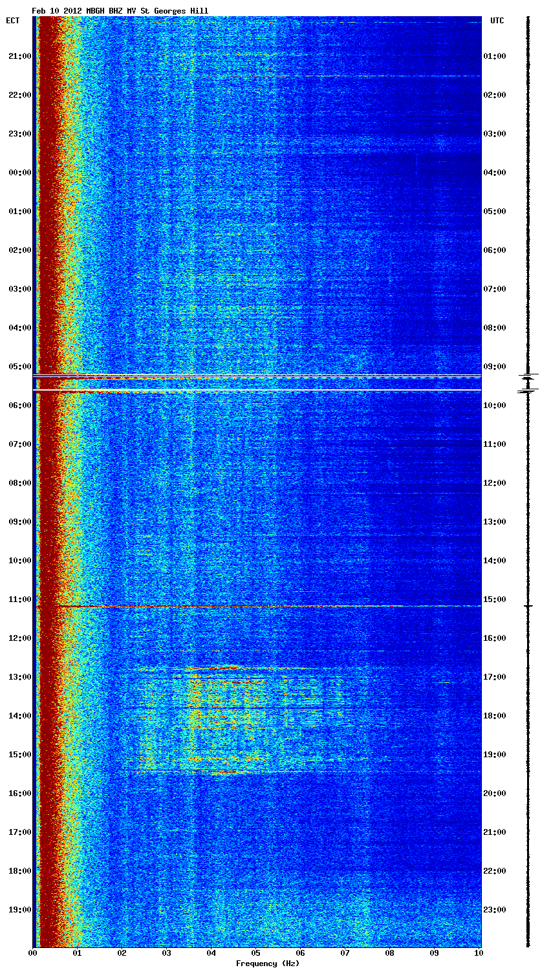Click the 05 tick on the frequency axis
The image size is (551, 970).
tap(256, 953)
